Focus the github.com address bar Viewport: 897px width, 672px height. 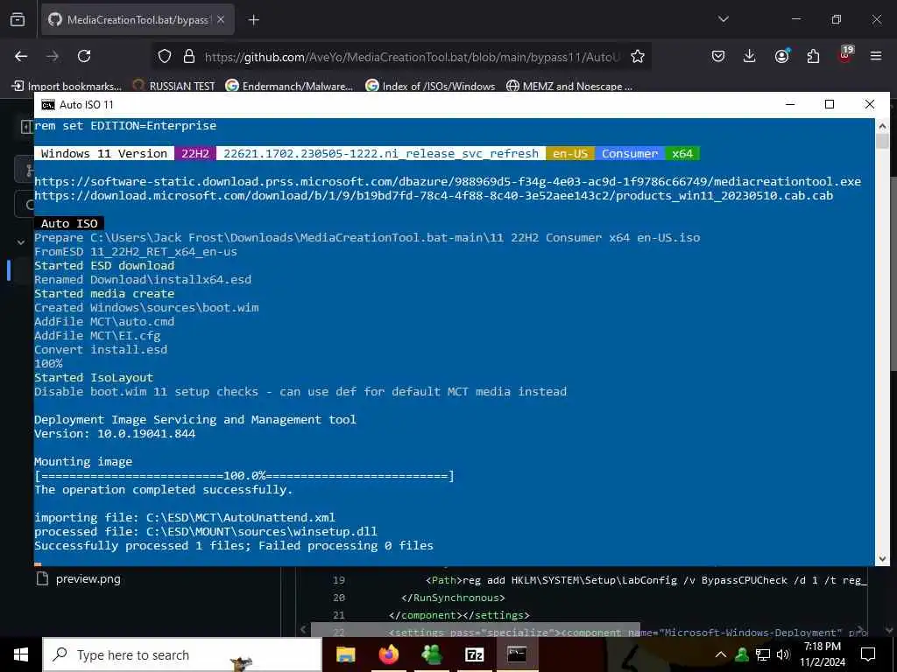(412, 57)
